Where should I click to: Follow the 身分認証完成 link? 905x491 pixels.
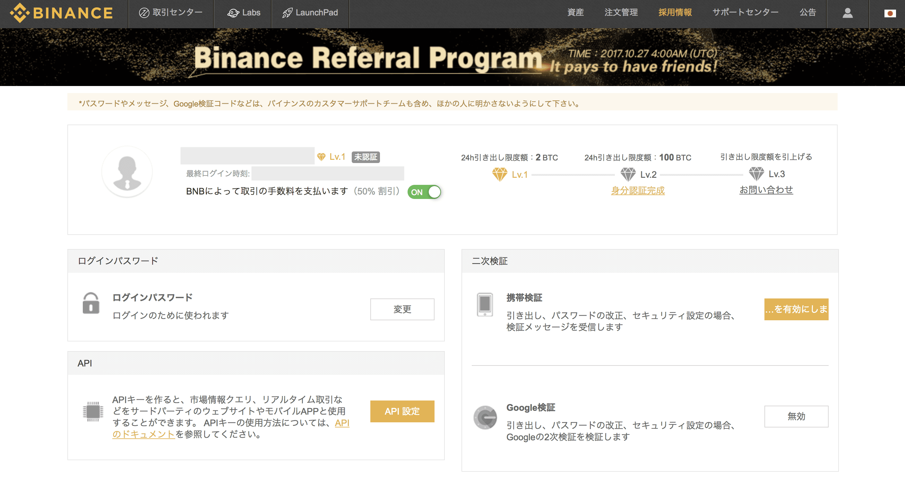[638, 191]
